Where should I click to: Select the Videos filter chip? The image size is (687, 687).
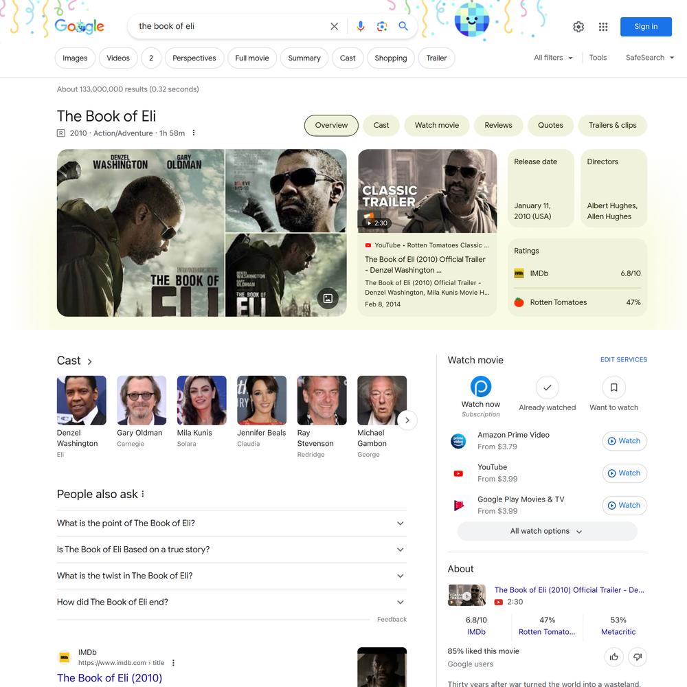118,58
